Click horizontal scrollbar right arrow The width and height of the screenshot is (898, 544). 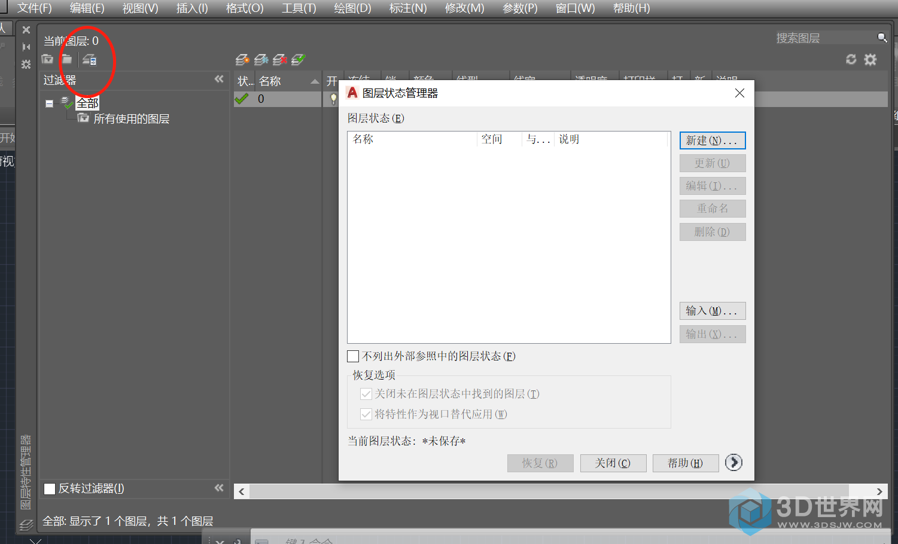(x=879, y=491)
